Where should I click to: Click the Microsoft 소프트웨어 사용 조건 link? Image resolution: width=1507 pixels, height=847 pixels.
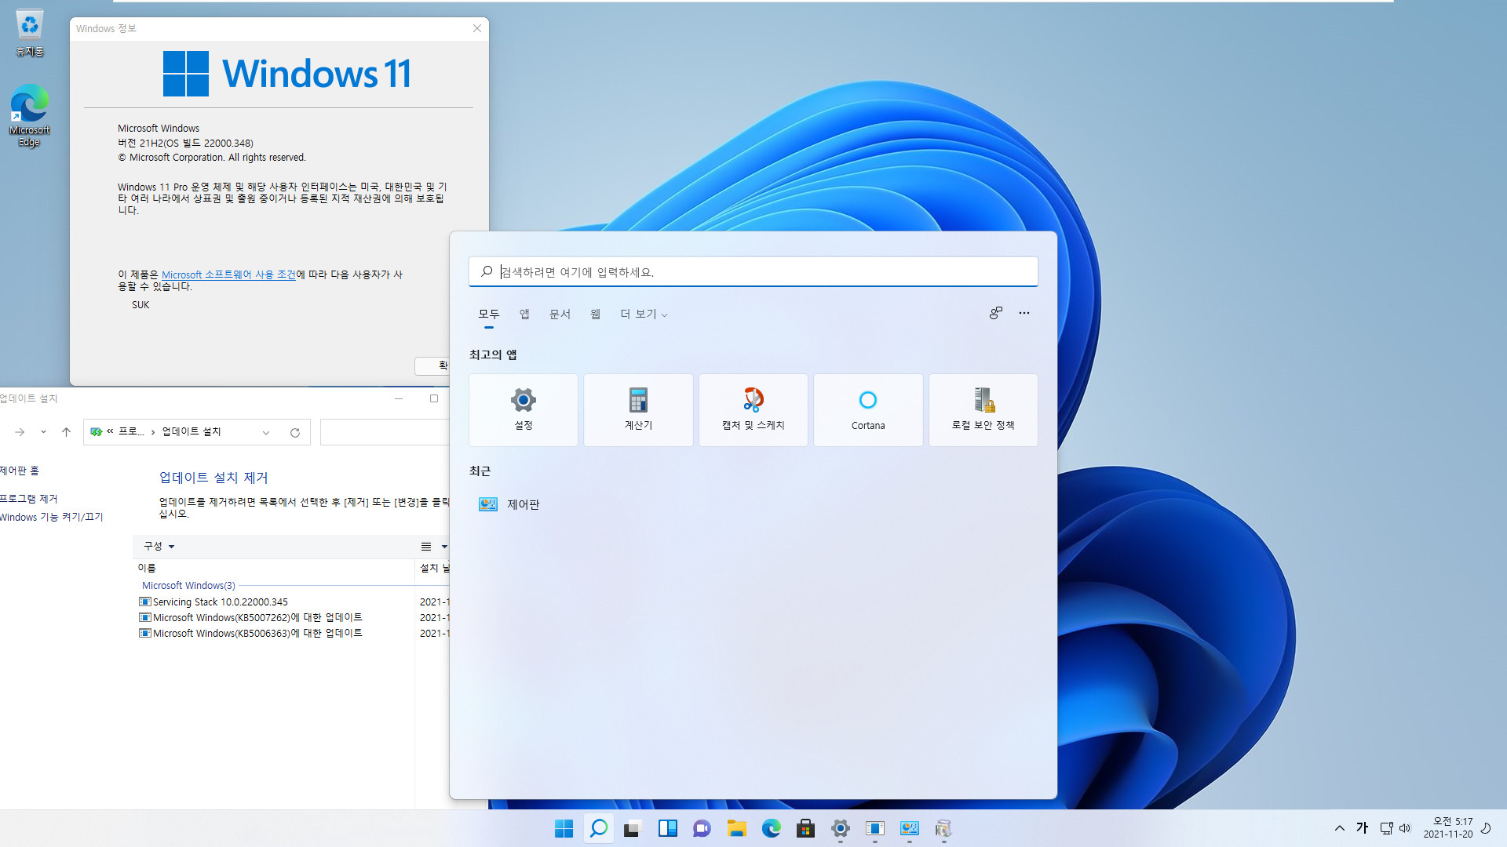pos(228,274)
